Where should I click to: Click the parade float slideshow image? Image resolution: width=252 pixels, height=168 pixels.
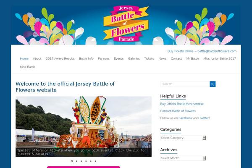coord(84,126)
